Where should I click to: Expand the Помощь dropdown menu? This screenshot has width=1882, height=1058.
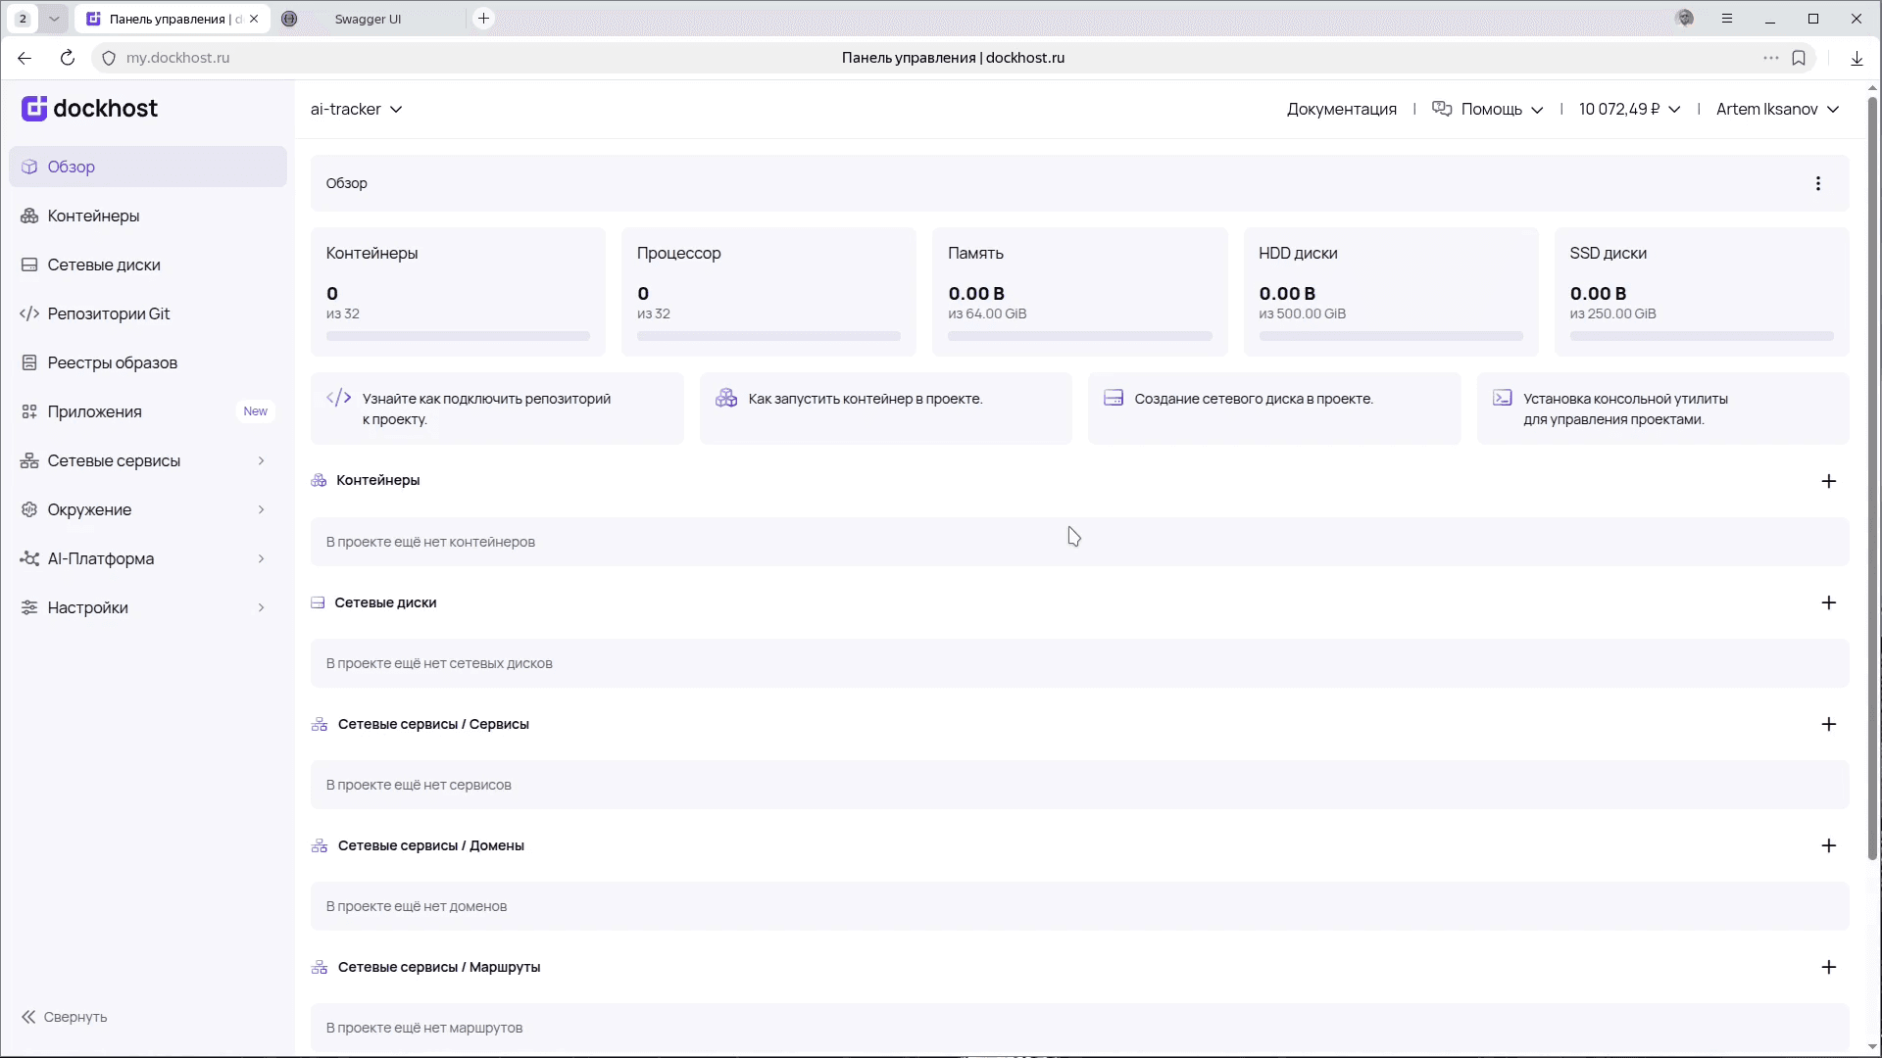coord(1488,109)
